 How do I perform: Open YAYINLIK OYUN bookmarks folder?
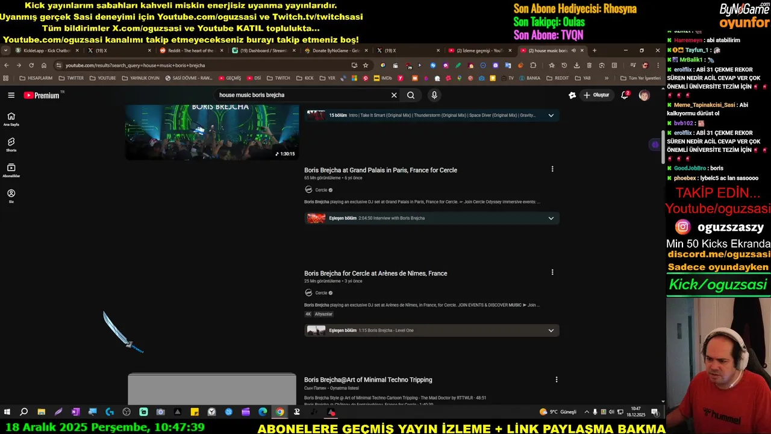[141, 78]
